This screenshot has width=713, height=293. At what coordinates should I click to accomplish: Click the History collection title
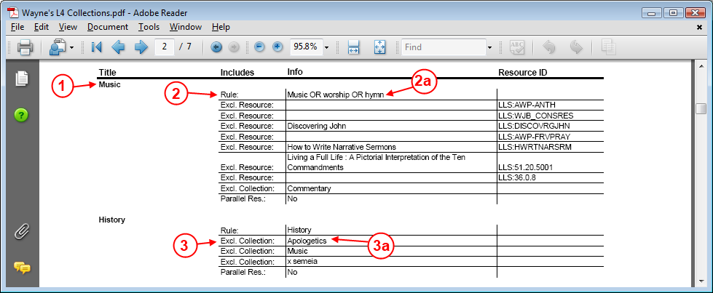[112, 220]
